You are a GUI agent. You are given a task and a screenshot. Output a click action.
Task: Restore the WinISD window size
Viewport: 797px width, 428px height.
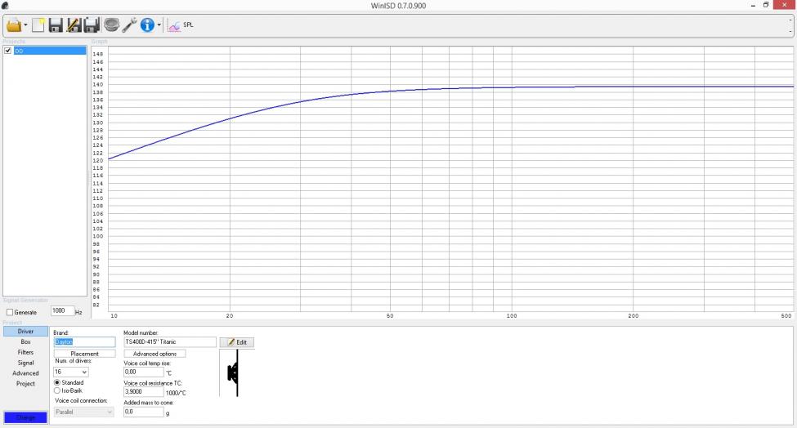click(765, 5)
